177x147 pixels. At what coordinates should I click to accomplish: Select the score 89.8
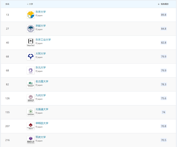[163, 15]
